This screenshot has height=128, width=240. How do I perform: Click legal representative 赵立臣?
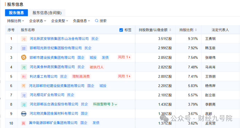[x=210, y=95]
